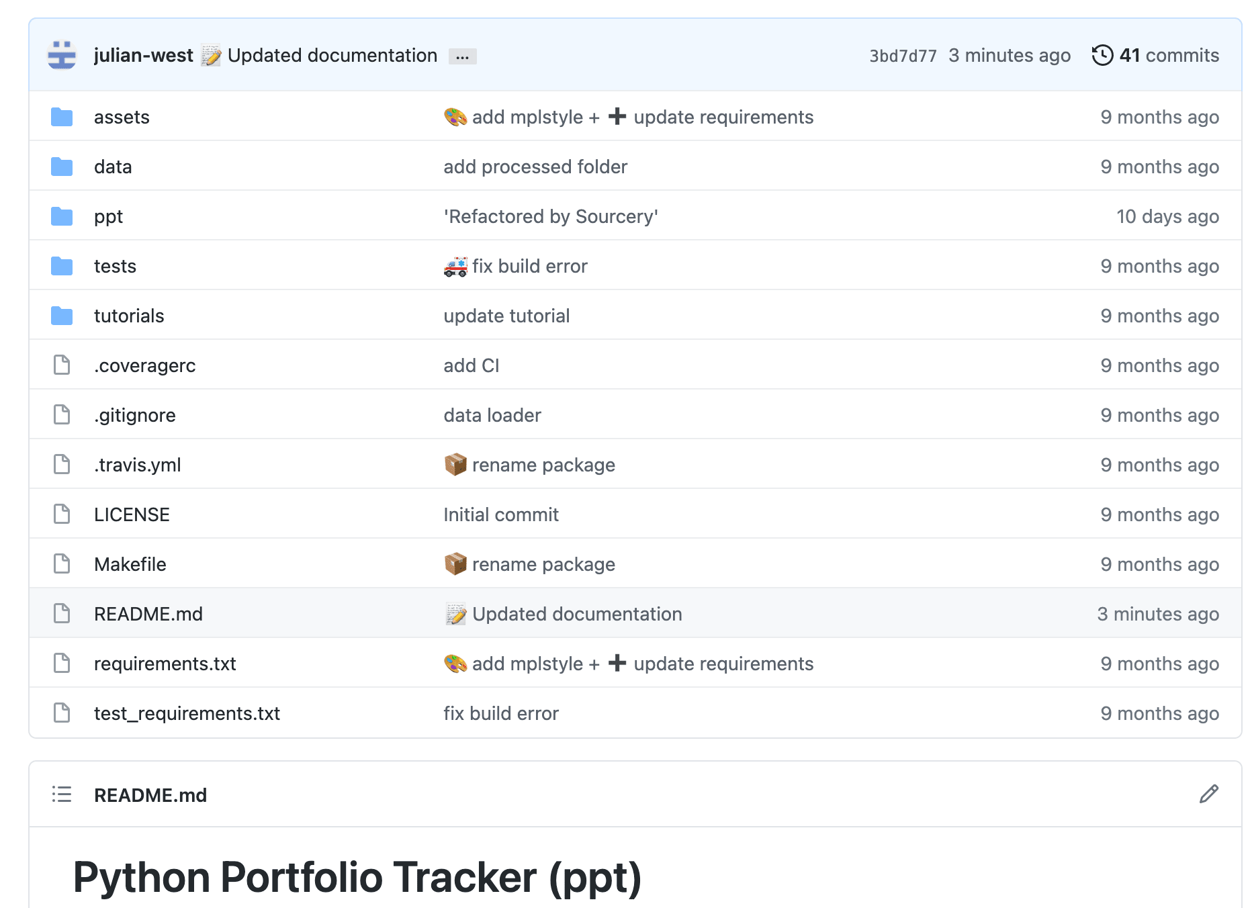This screenshot has height=908, width=1252.
Task: Open the 'Refactored by Sourcery' commit
Action: point(550,216)
